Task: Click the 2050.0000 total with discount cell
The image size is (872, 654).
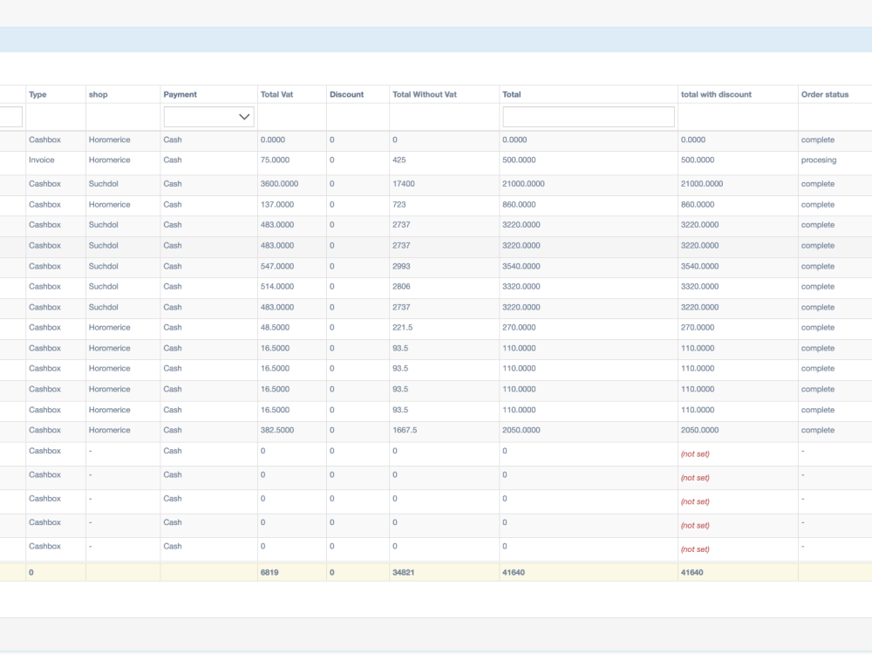Action: [699, 431]
